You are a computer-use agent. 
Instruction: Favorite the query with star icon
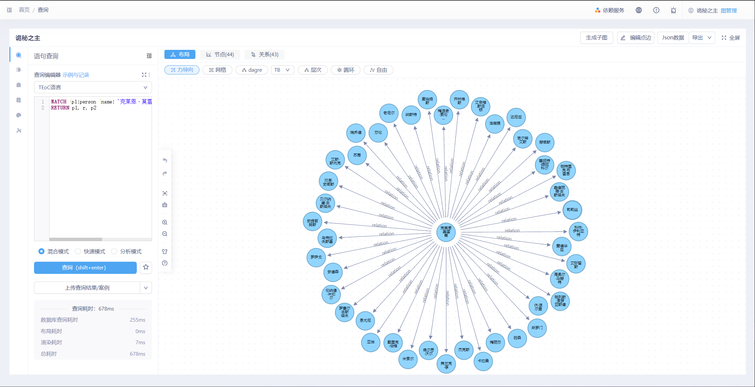click(x=146, y=267)
